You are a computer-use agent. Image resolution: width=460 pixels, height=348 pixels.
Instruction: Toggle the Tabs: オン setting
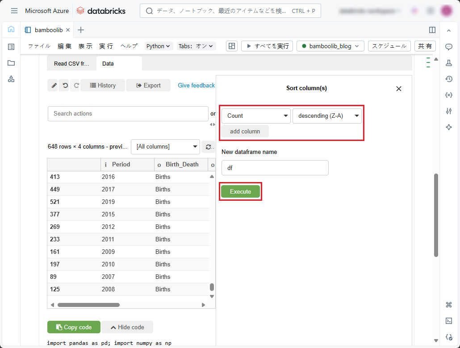click(x=197, y=46)
